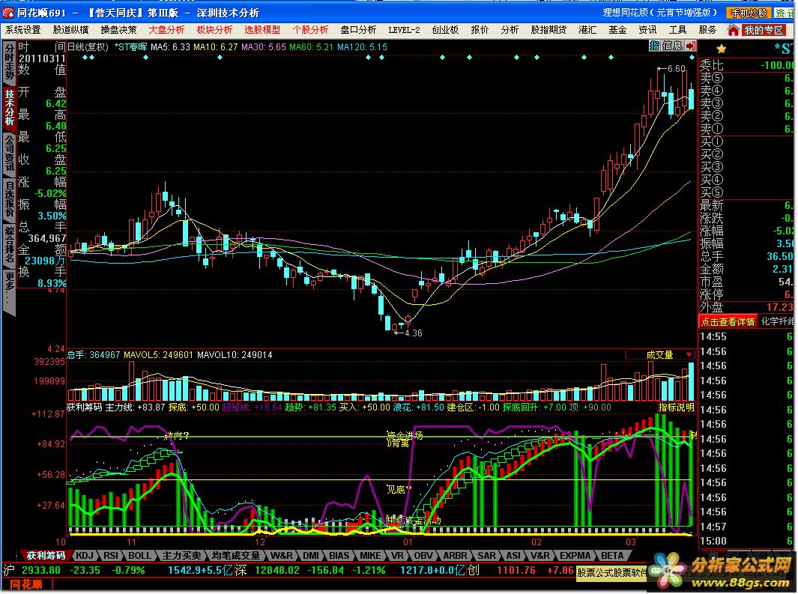Click the 化学纤维 sector tab

[777, 321]
